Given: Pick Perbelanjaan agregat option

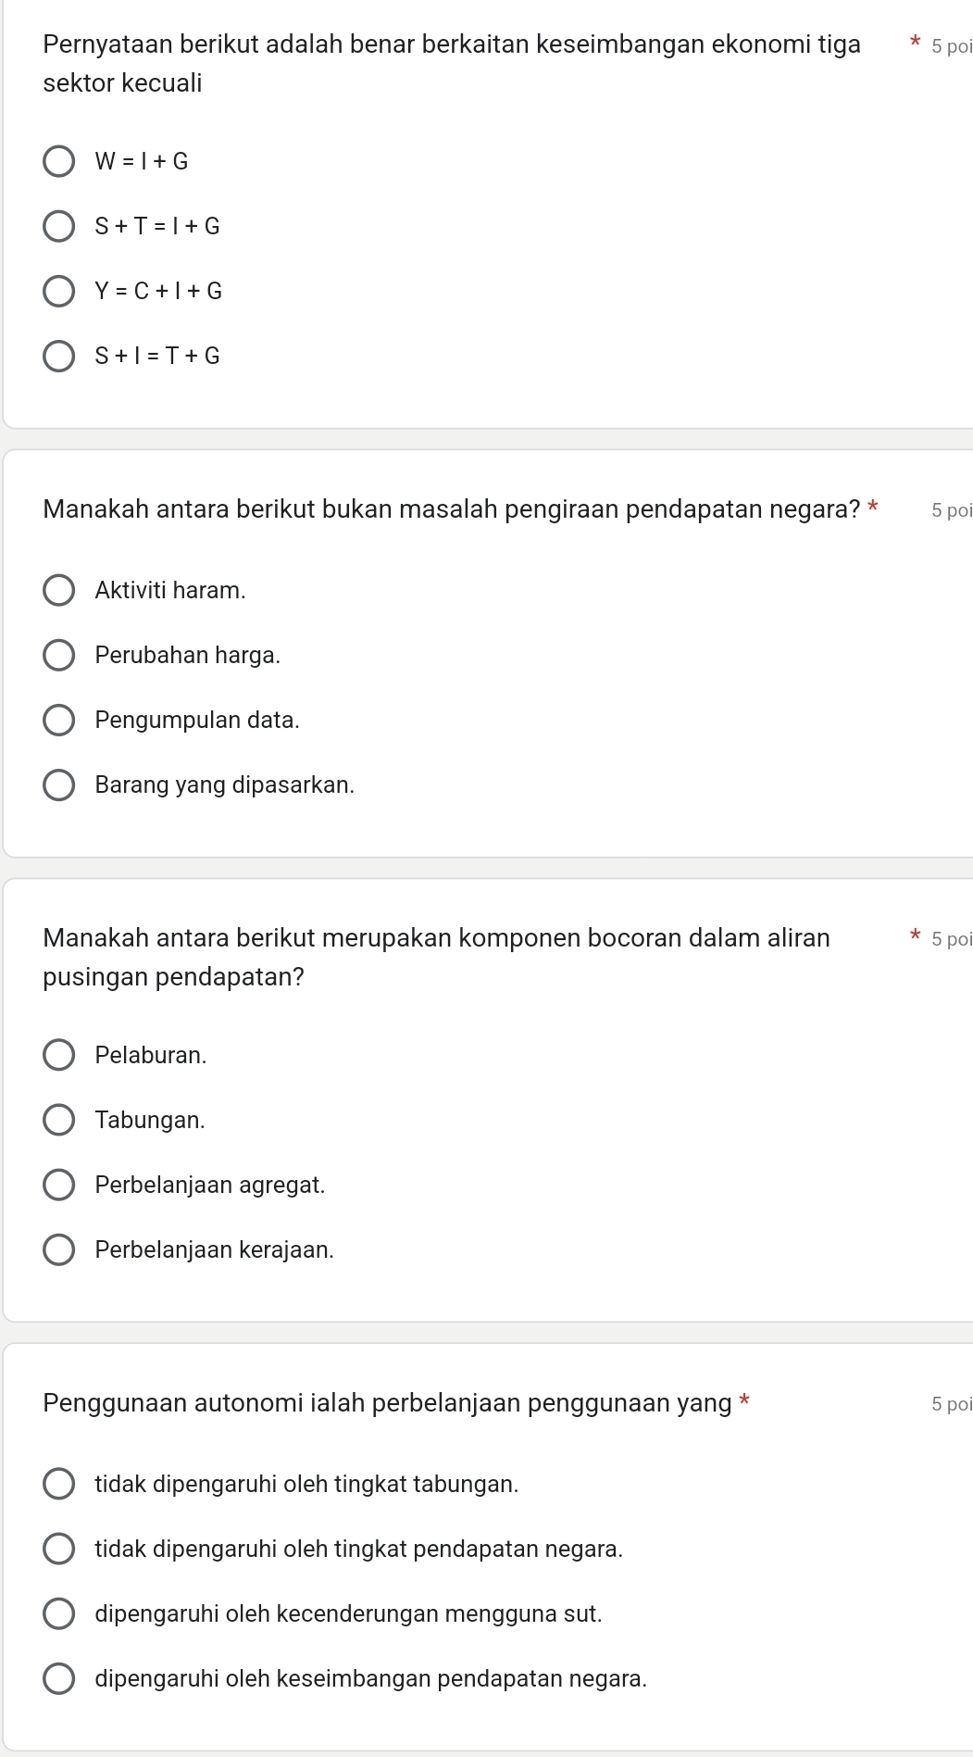Looking at the screenshot, I should (x=59, y=1185).
